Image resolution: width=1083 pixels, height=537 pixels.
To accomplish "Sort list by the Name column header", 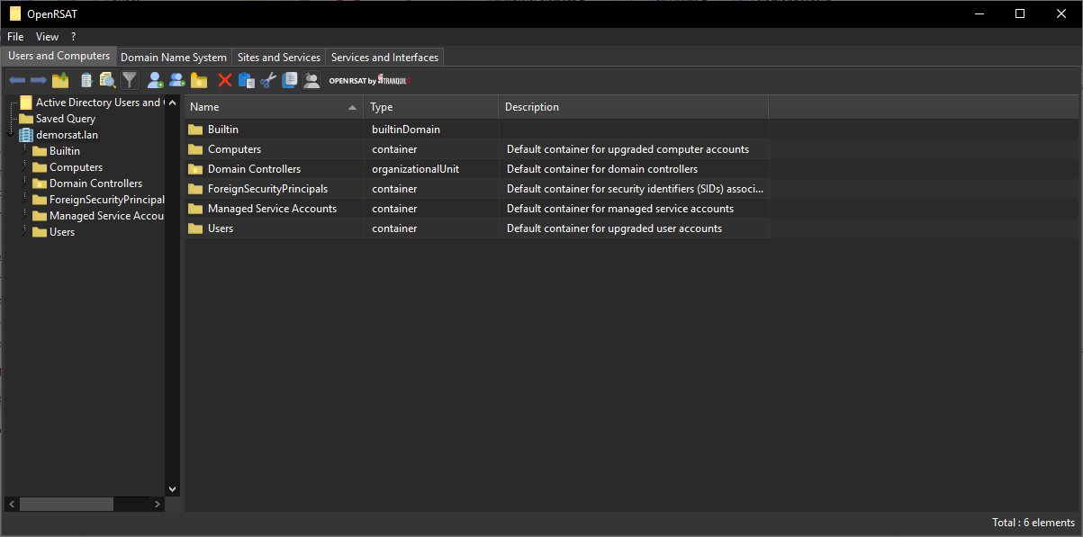I will pos(270,107).
